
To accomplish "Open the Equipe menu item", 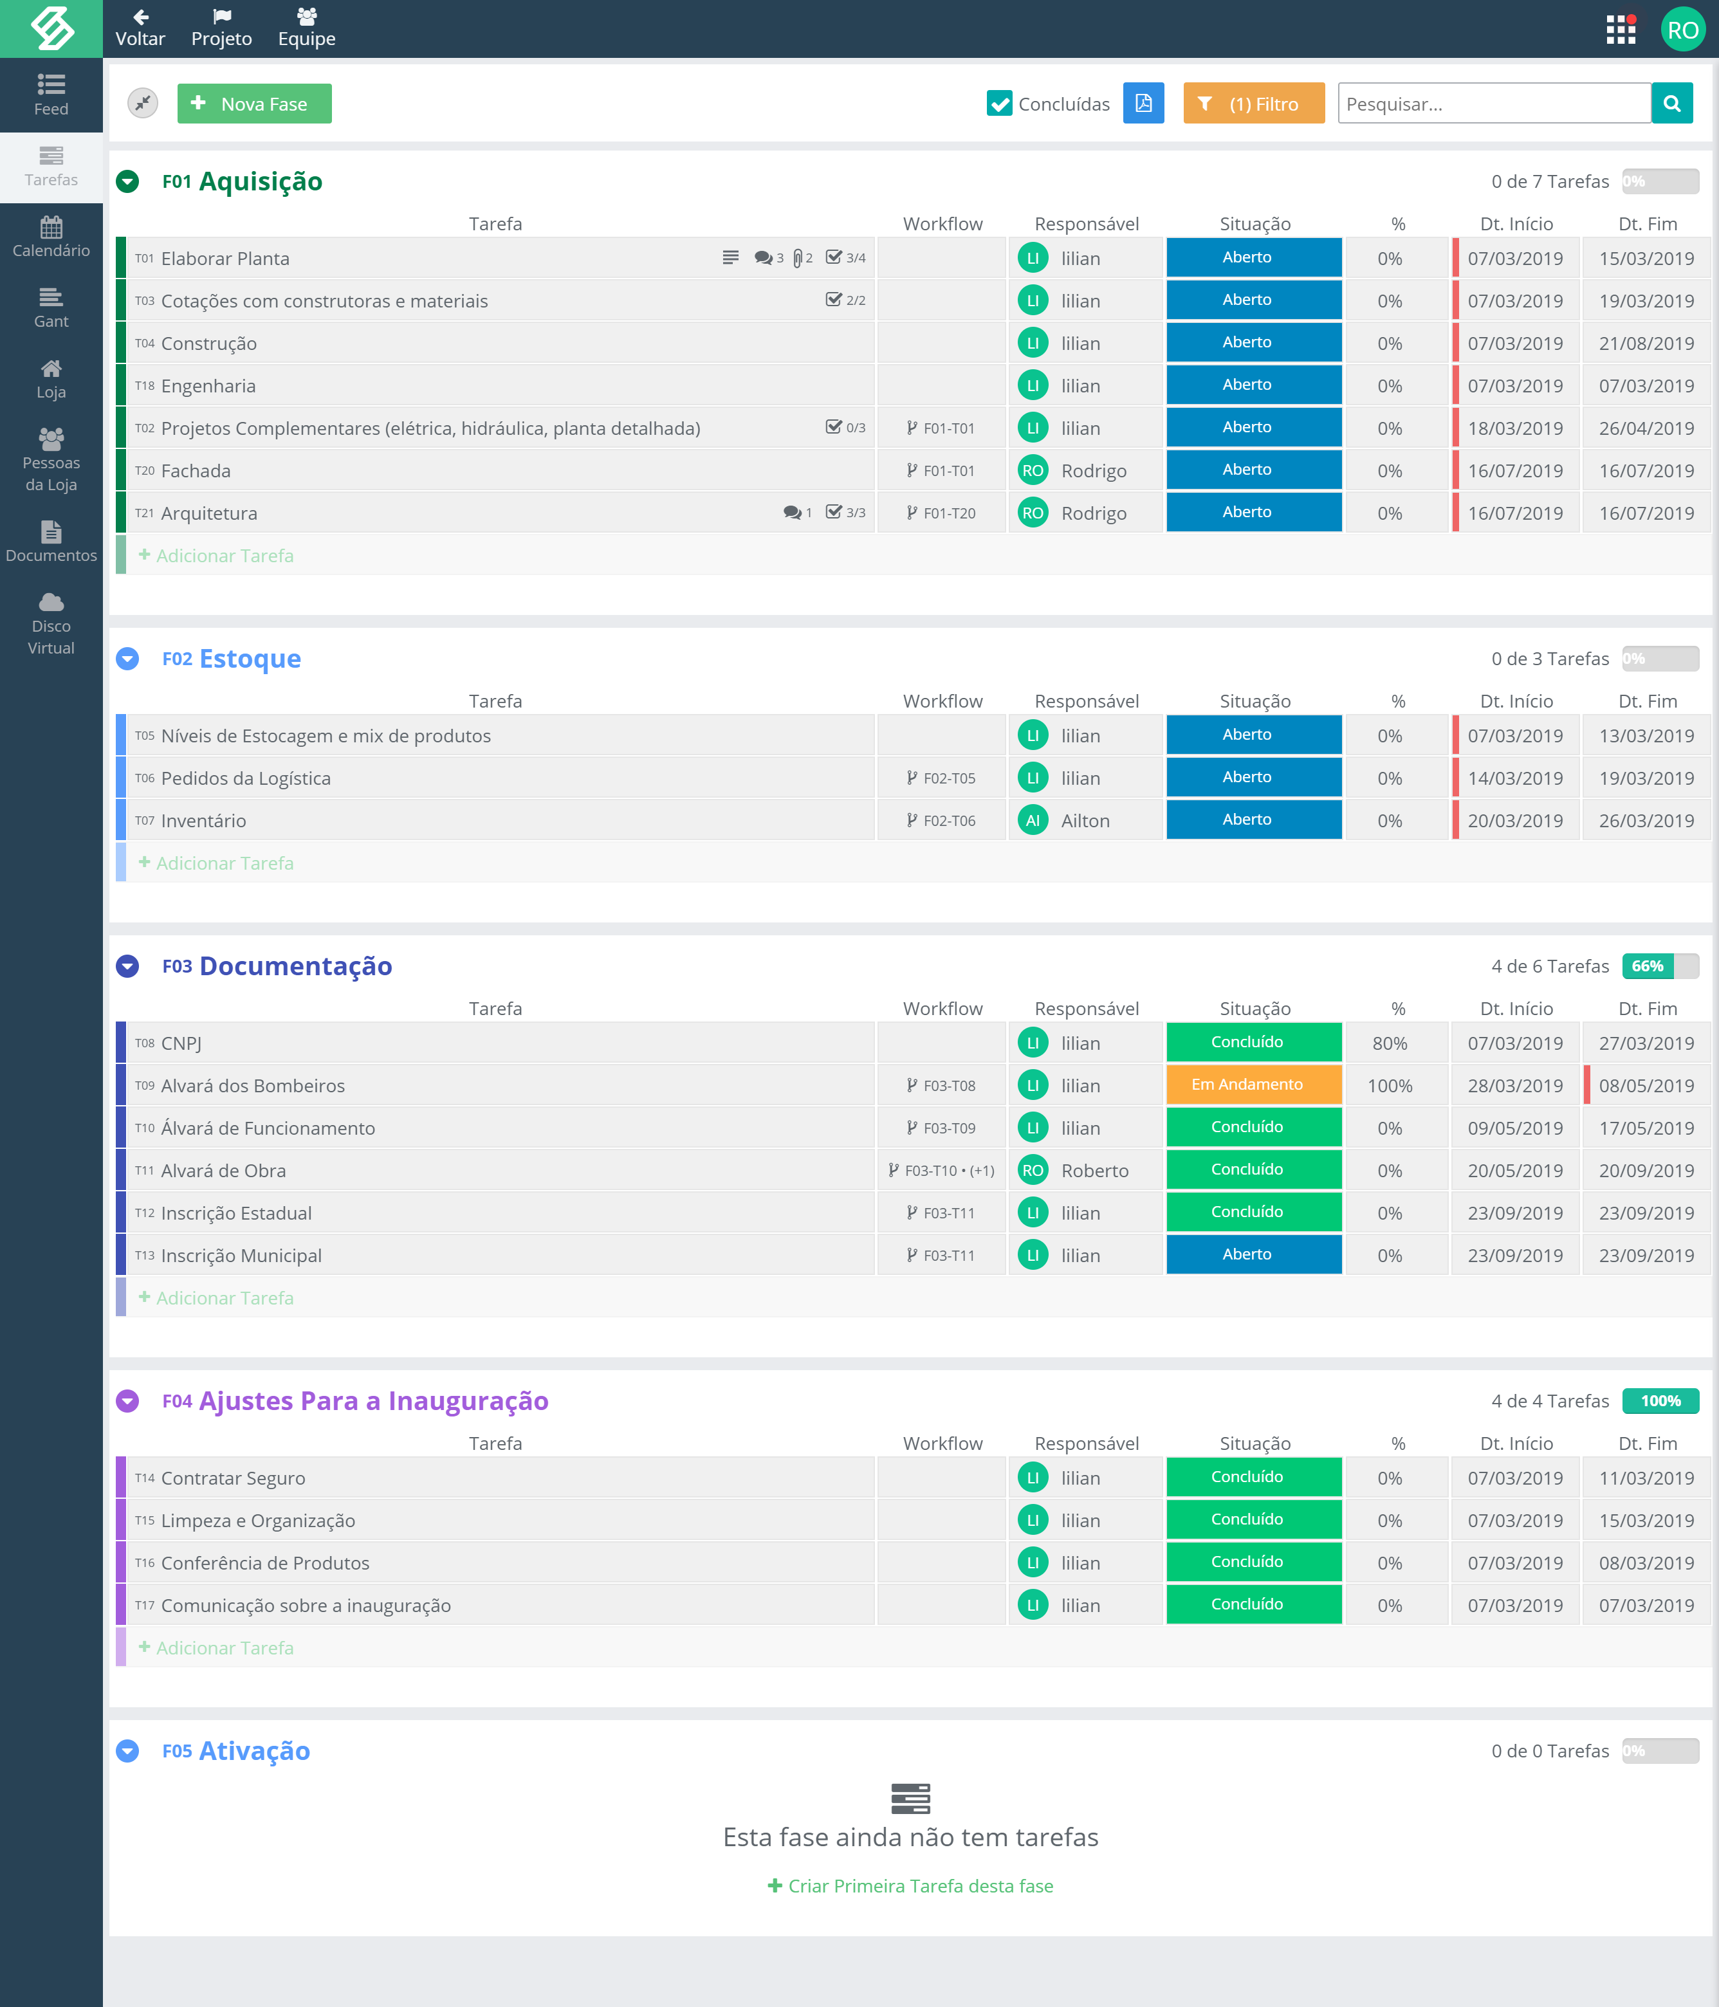I will pyautogui.click(x=306, y=29).
